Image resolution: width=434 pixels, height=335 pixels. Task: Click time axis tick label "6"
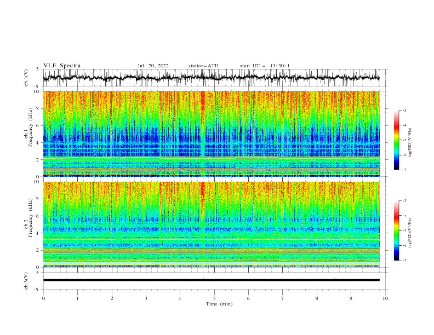pyautogui.click(x=248, y=298)
